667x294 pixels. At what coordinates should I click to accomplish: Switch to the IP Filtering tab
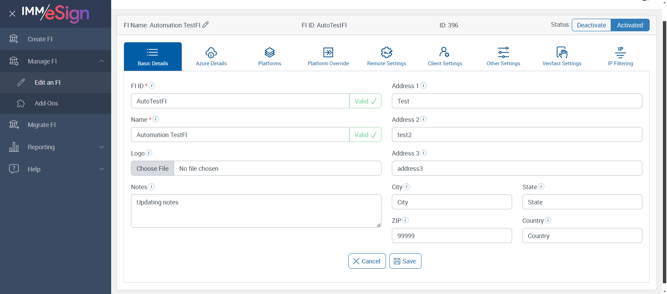point(620,57)
